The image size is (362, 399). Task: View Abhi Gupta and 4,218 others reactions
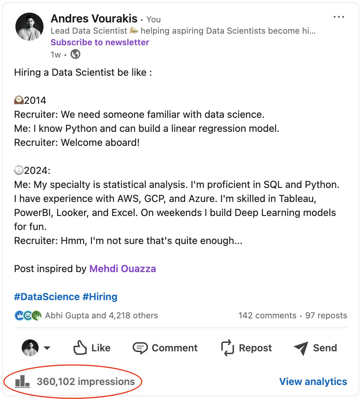[x=101, y=316]
